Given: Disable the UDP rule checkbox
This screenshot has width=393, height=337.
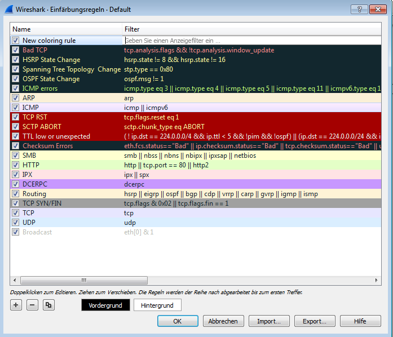Looking at the screenshot, I should pos(16,222).
